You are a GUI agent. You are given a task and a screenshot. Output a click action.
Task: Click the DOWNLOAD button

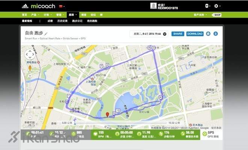(x=195, y=34)
